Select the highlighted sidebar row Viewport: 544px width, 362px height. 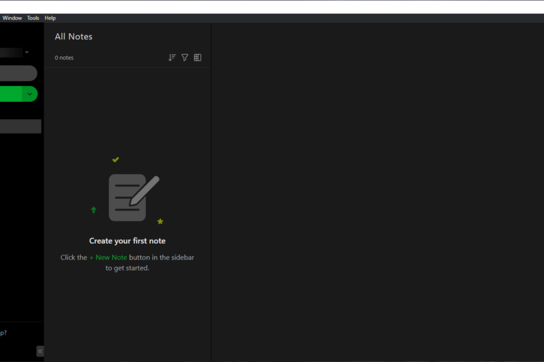tap(20, 126)
